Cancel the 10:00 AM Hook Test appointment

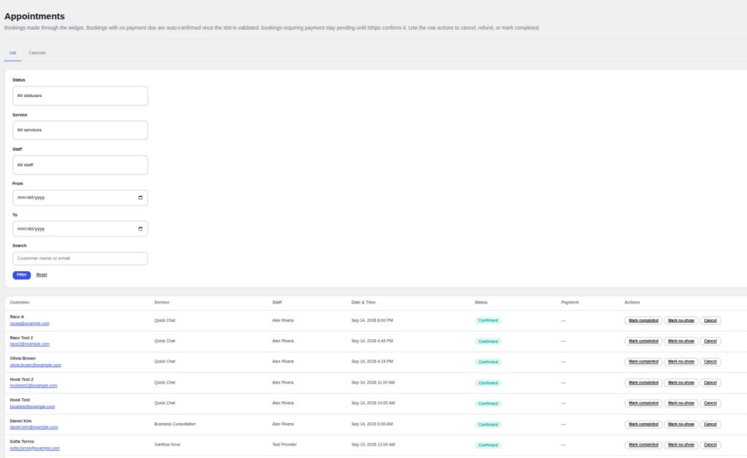710,403
